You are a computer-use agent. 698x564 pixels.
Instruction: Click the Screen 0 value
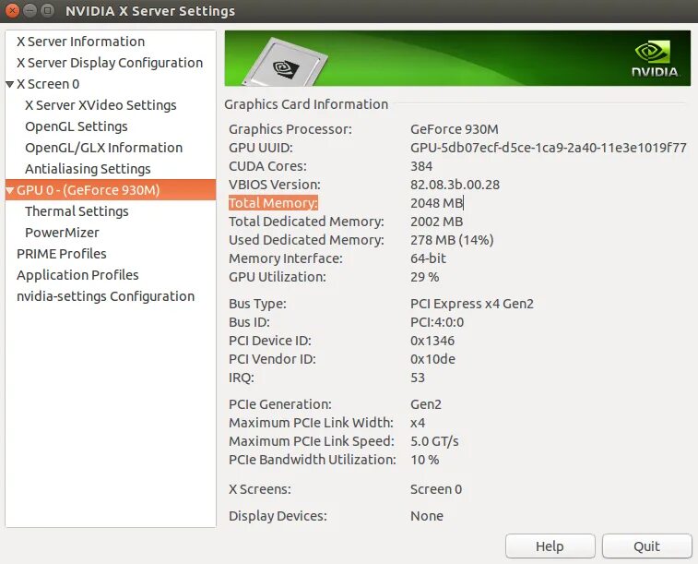tap(436, 489)
